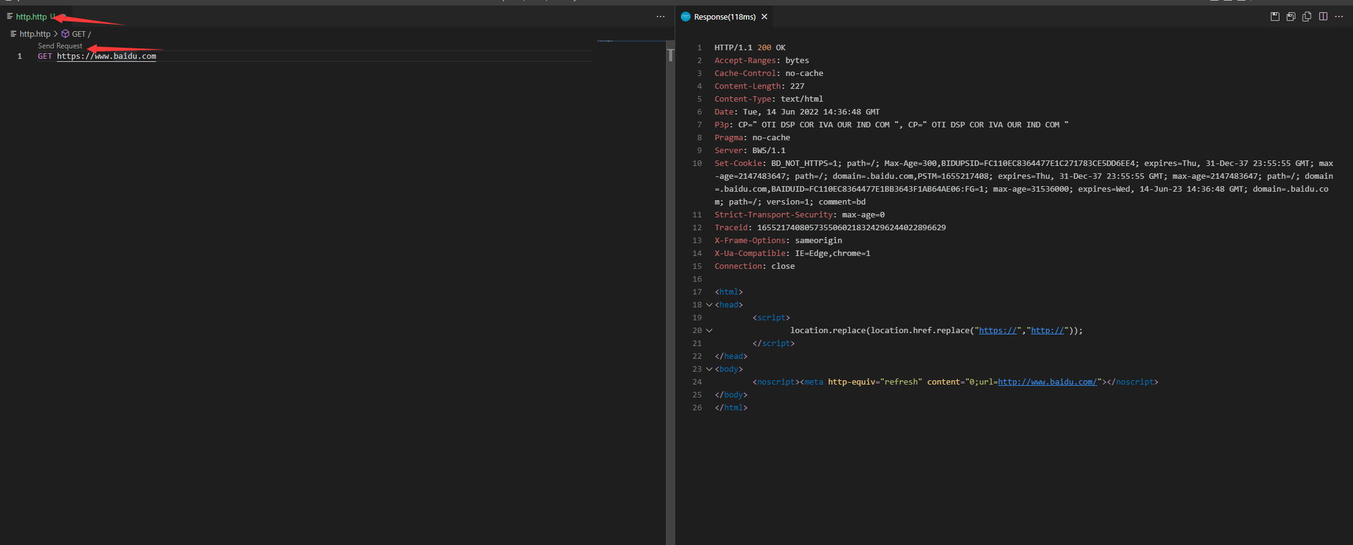Click the "http://" link on line 20
This screenshot has width=1353, height=545.
[x=1048, y=331]
